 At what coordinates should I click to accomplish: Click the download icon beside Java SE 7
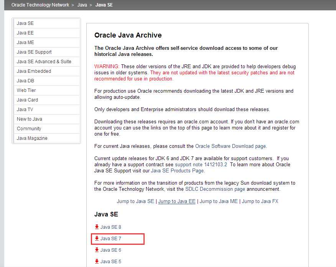97,238
